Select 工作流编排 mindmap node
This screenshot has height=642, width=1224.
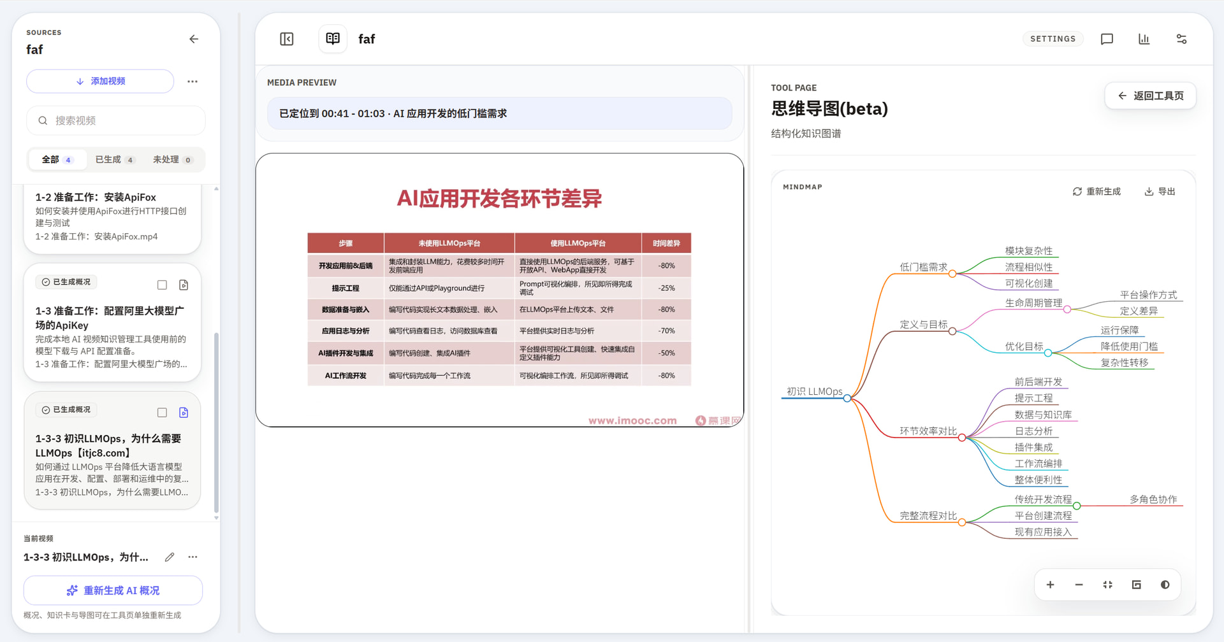[x=1038, y=464]
